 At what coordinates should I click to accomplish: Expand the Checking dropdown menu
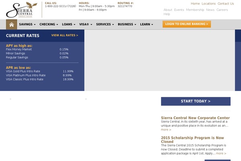point(49,24)
